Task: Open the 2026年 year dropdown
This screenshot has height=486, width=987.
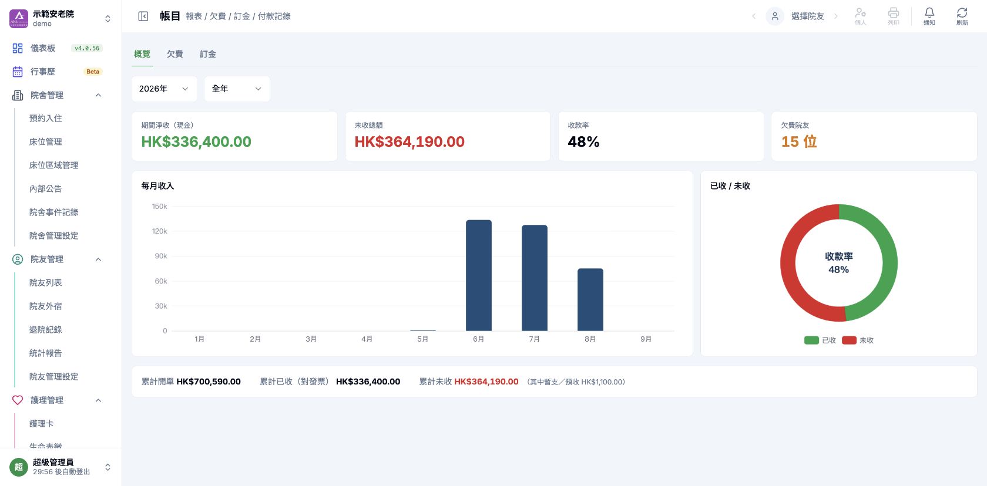Action: [x=164, y=89]
